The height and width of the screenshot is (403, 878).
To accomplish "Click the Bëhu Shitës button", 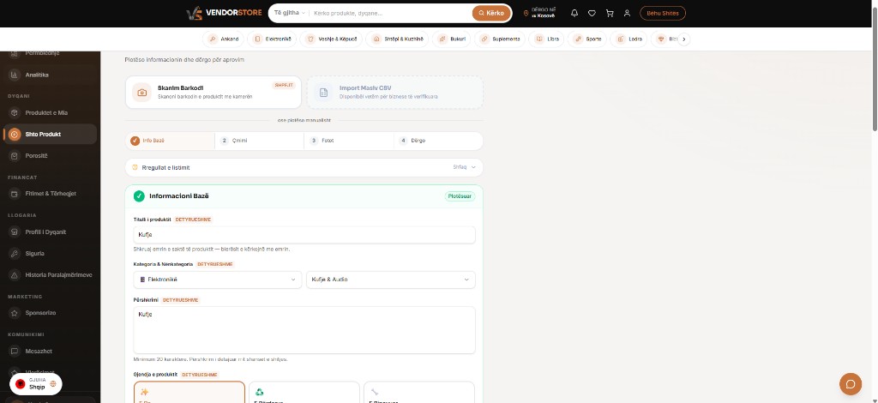I will point(663,13).
